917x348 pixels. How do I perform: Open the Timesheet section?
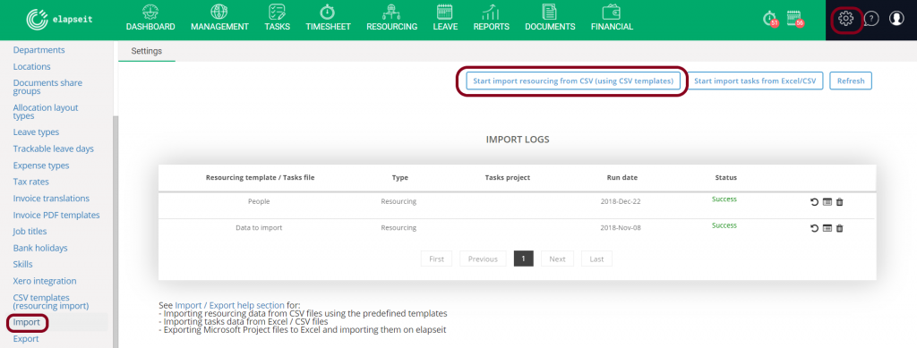pyautogui.click(x=328, y=18)
